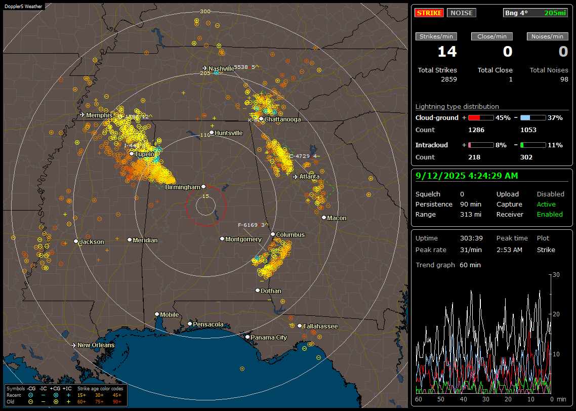Select the Panama City marker dot
This screenshot has width=576, height=411.
[x=247, y=337]
